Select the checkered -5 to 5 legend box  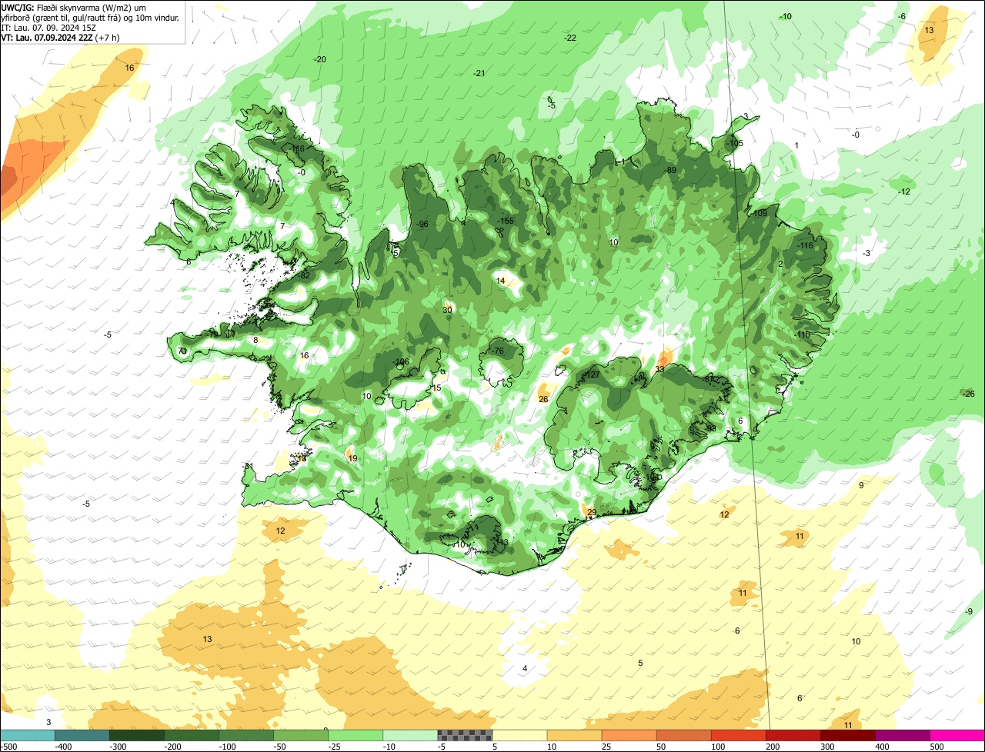(465, 735)
